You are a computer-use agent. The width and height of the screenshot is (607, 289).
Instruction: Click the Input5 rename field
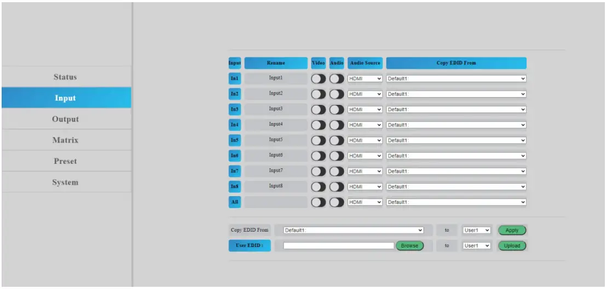(x=276, y=140)
